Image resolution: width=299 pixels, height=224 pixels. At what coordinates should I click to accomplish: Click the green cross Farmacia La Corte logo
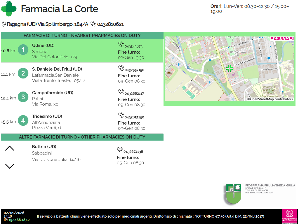9,9
